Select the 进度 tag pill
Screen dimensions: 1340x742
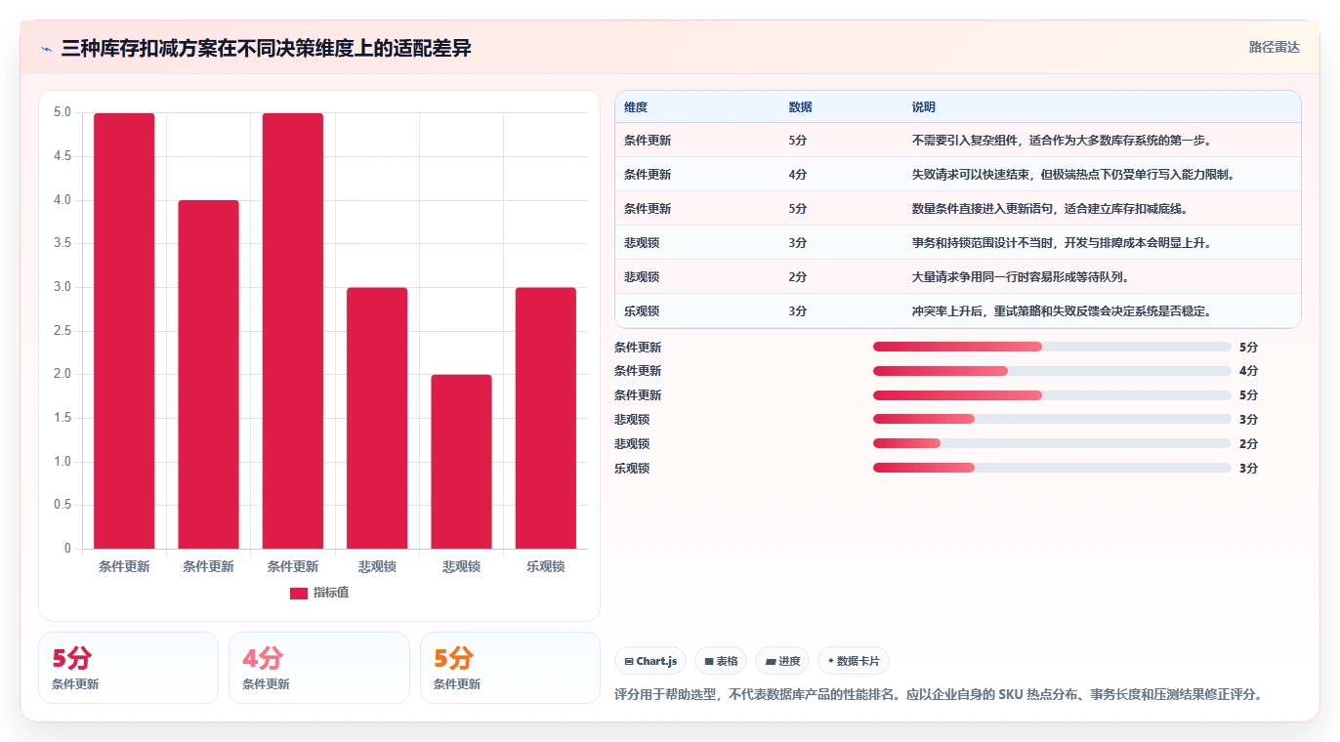point(782,661)
